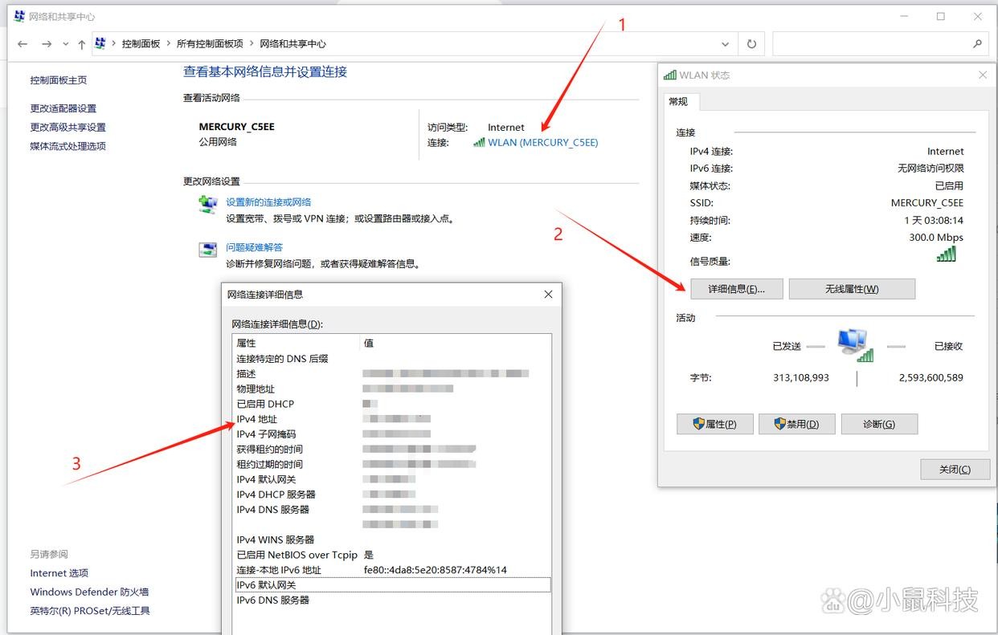Click the set up new connection icon
Viewport: 998px width, 635px height.
[x=208, y=205]
